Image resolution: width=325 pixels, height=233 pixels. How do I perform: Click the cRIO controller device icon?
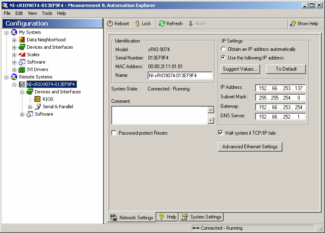[22, 84]
